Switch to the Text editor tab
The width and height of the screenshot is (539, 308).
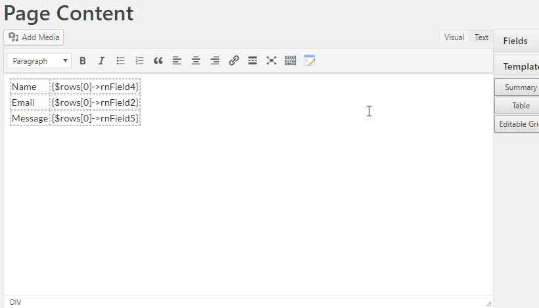[x=482, y=37]
